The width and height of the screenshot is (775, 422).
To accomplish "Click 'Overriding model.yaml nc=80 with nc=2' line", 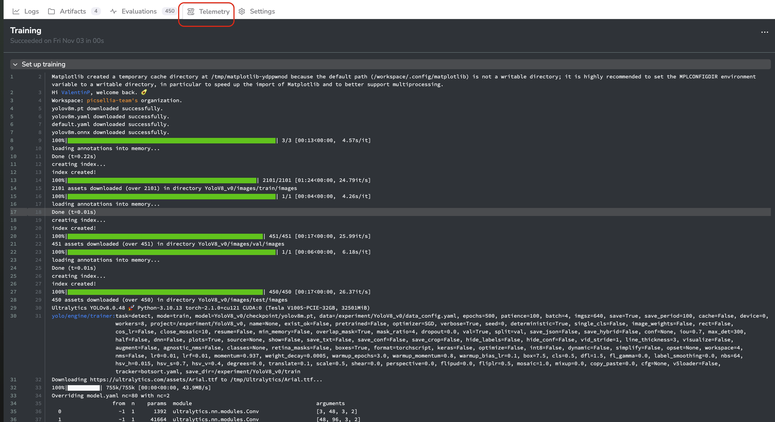I will click(x=110, y=396).
